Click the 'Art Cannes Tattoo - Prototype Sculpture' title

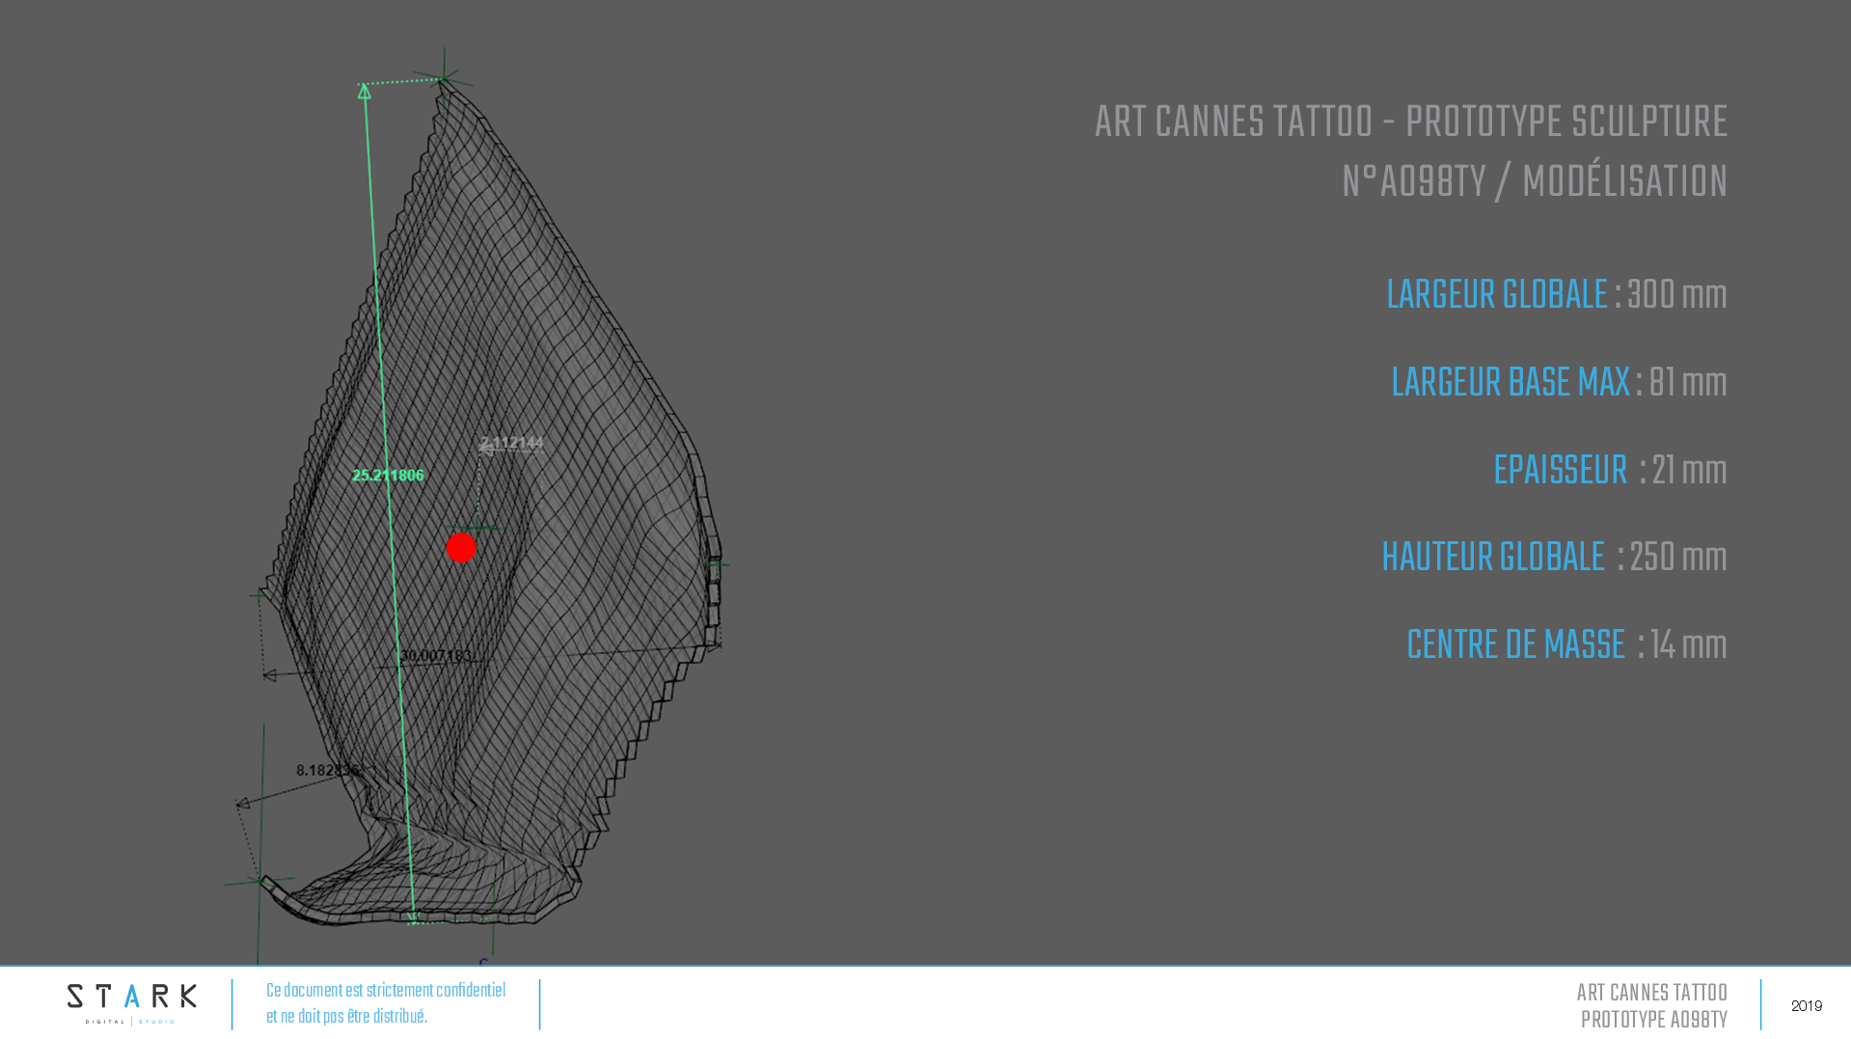pyautogui.click(x=1410, y=123)
